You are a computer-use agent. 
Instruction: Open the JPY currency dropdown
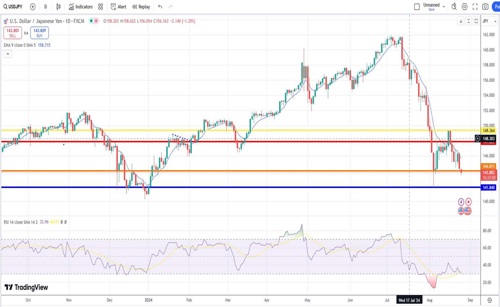(489, 21)
